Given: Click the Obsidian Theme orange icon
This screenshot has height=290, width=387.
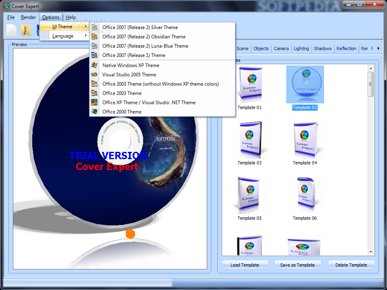Looking at the screenshot, I should click(x=94, y=37).
